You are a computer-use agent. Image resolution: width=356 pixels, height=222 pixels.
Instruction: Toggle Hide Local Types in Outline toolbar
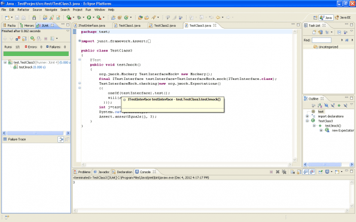point(345,106)
